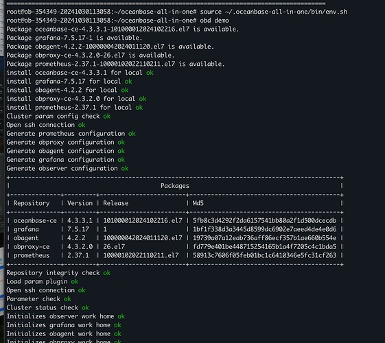The height and width of the screenshot is (343, 385).
Task: Click the prometheus release 1000010202110211.el7 cell
Action: click(141, 255)
